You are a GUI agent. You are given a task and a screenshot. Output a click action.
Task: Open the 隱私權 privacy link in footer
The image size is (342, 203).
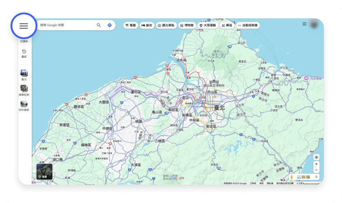[270, 183]
